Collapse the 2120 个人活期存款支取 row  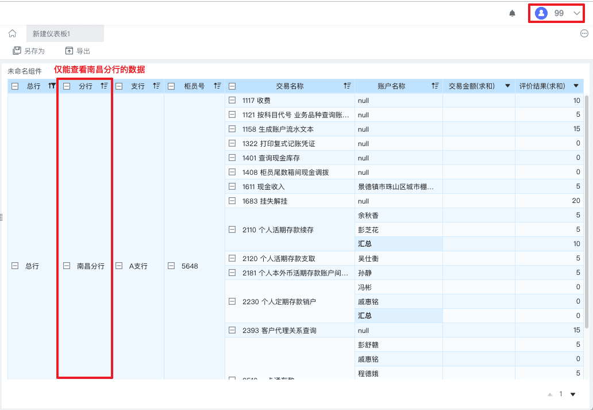(232, 258)
